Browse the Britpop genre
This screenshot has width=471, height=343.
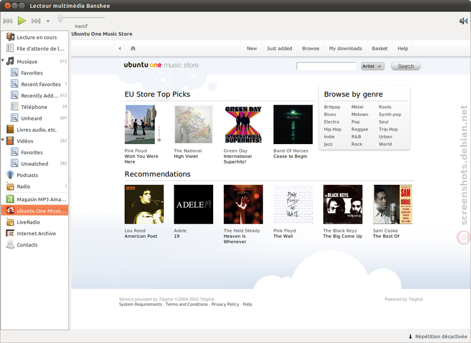pyautogui.click(x=332, y=107)
